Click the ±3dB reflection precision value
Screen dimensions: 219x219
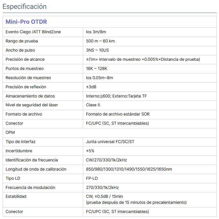pyautogui.click(x=91, y=87)
